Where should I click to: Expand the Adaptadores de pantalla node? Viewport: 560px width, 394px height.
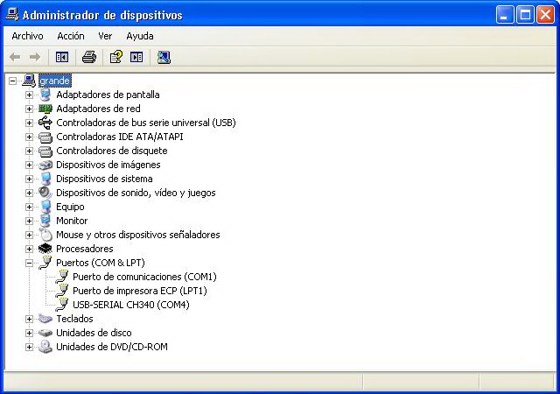[29, 95]
